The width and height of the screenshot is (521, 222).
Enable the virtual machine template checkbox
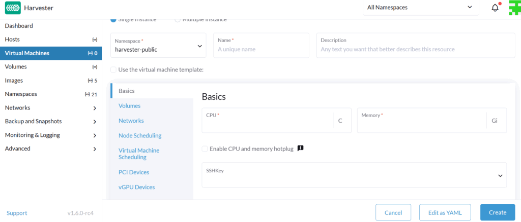point(113,69)
